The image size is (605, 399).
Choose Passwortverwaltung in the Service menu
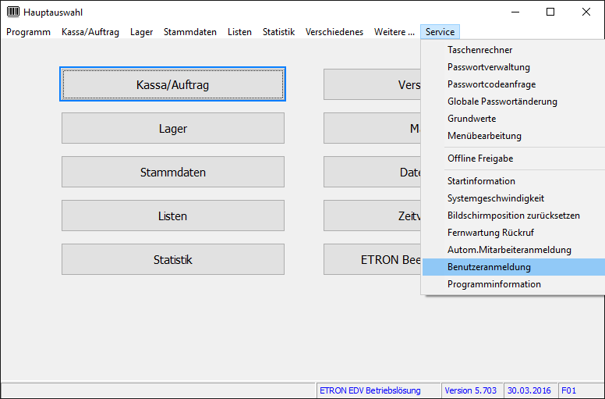[x=488, y=67]
